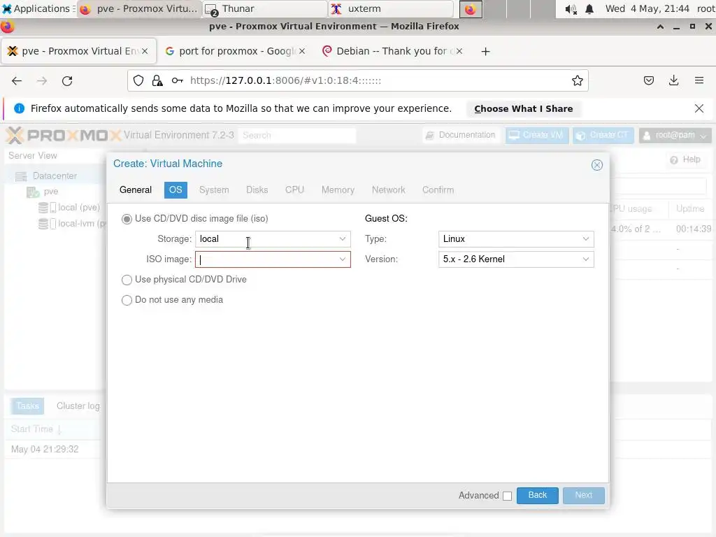Close the Debian Thank you tab
716x537 pixels.
click(x=459, y=51)
